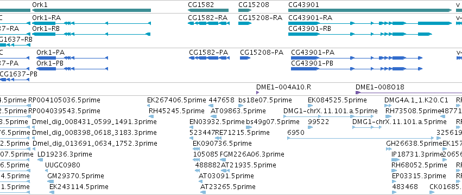462x195 pixels.
Task: Open the Ork1-RA transcript
Action: coord(91,23)
